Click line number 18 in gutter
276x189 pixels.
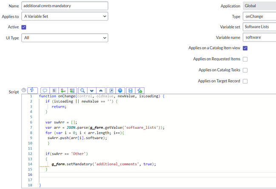[30, 185]
